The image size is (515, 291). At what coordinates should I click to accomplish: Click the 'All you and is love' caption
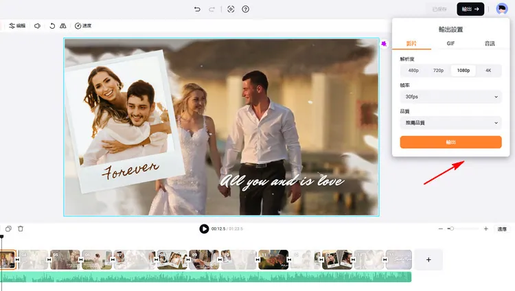282,181
